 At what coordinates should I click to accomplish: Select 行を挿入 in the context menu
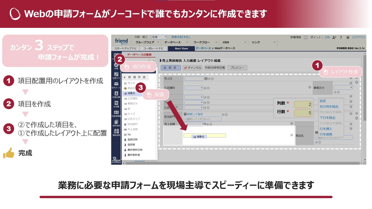click(326, 129)
